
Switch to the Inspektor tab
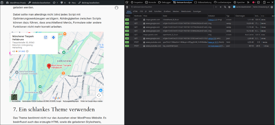(137, 2)
